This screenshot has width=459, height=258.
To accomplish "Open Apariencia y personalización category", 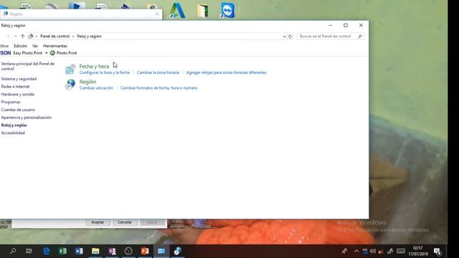I will click(x=27, y=118).
